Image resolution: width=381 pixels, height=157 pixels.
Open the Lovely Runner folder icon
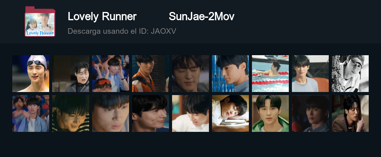pyautogui.click(x=40, y=21)
